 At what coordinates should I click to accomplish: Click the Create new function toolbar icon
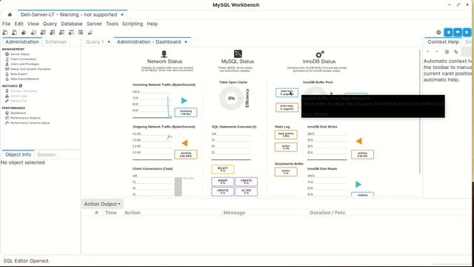point(71,33)
